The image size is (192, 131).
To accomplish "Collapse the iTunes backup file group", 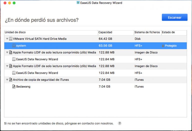I will coord(7,80).
